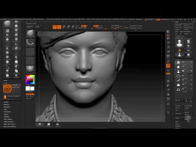Expand the Twist brush section
Image resolution: width=196 pixels, height=147 pixels.
point(5,109)
